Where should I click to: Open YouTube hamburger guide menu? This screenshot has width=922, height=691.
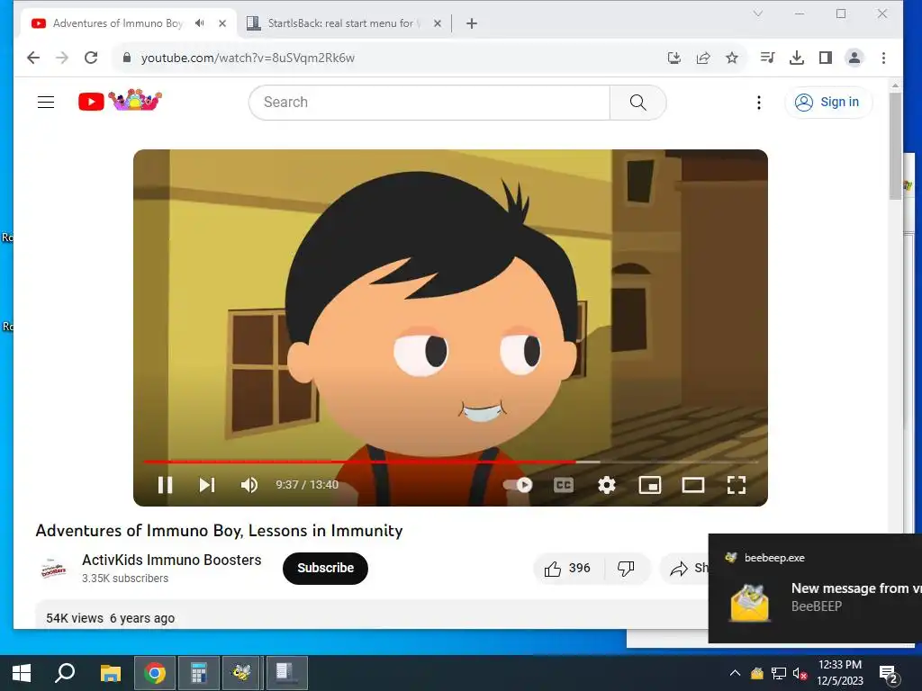coord(46,103)
